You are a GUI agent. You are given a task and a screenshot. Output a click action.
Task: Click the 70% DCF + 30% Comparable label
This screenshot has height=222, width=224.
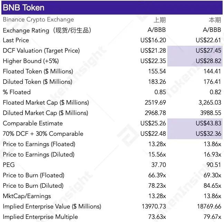pos(43,134)
